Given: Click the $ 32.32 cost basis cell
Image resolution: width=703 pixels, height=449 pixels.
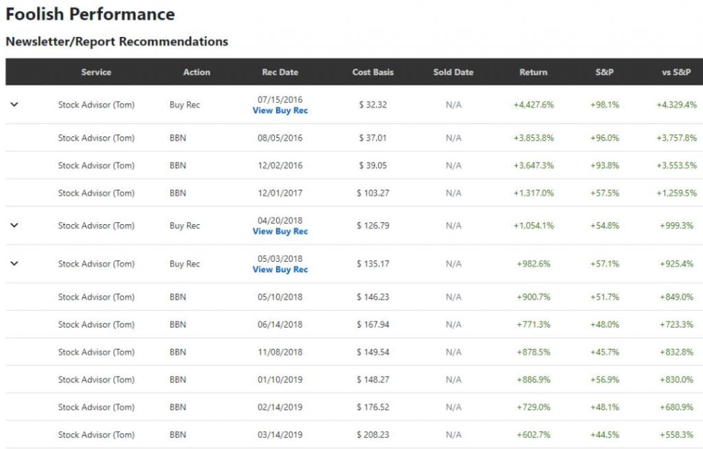Looking at the screenshot, I should coord(373,105).
